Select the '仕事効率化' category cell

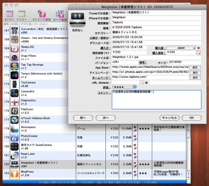click(x=91, y=155)
